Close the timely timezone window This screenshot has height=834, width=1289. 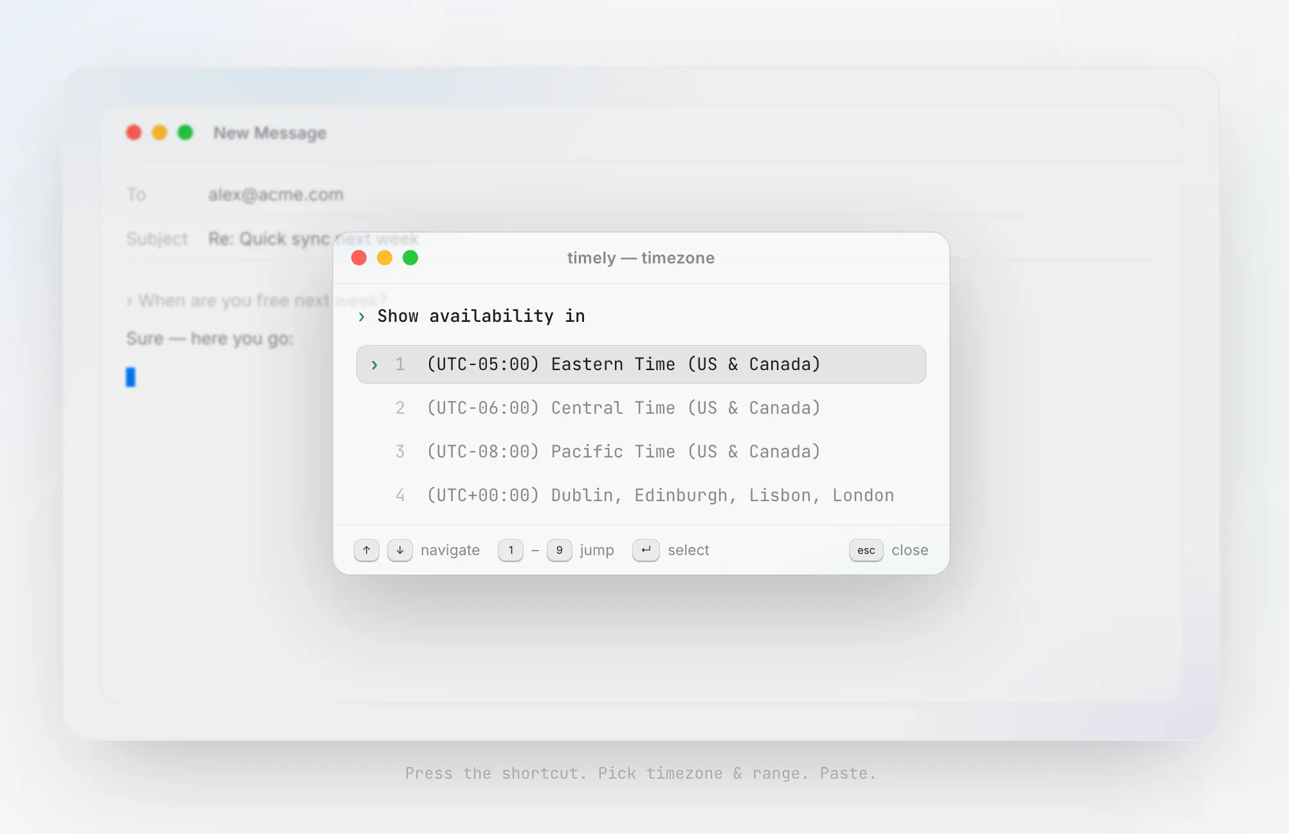[x=359, y=258]
